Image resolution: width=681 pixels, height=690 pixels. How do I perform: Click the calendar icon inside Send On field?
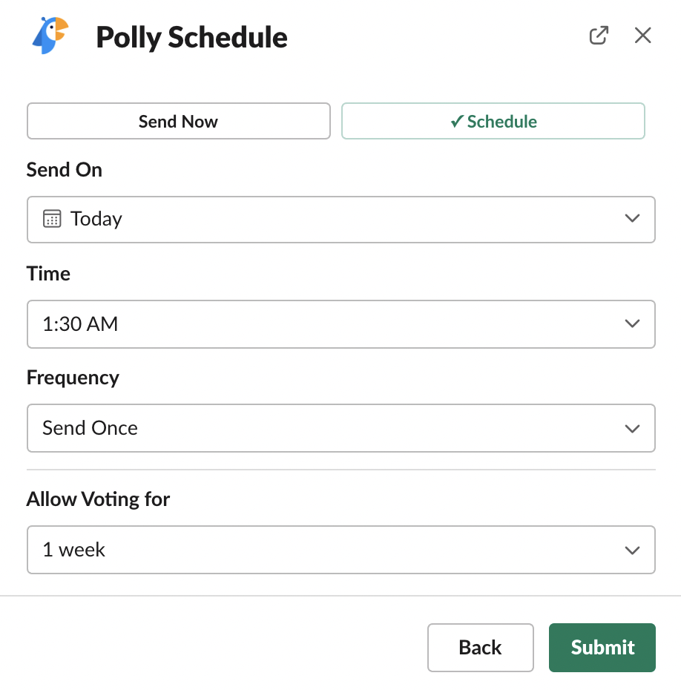(x=50, y=218)
